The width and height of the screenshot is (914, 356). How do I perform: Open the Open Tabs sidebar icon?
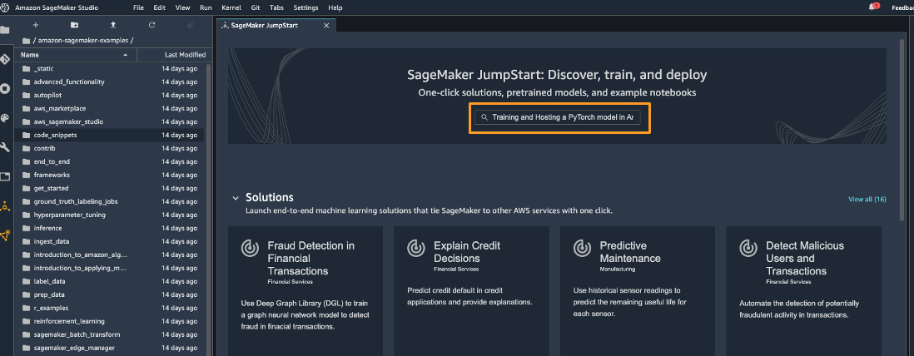[5, 176]
